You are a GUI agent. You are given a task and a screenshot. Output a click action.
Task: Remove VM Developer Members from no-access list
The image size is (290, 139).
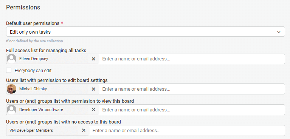click(x=84, y=130)
